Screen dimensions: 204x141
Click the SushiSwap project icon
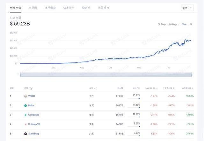[25, 134]
